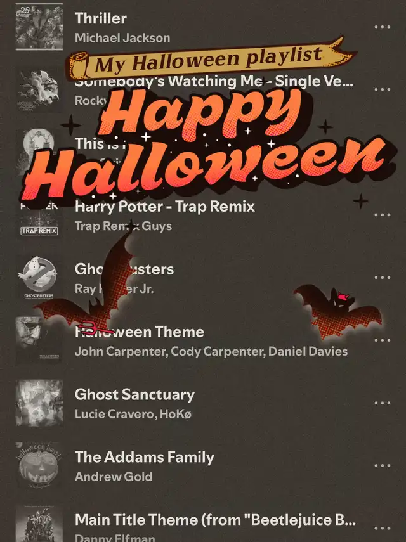Open more options for Ghost Sanctuary
The image size is (406, 542).
383,403
